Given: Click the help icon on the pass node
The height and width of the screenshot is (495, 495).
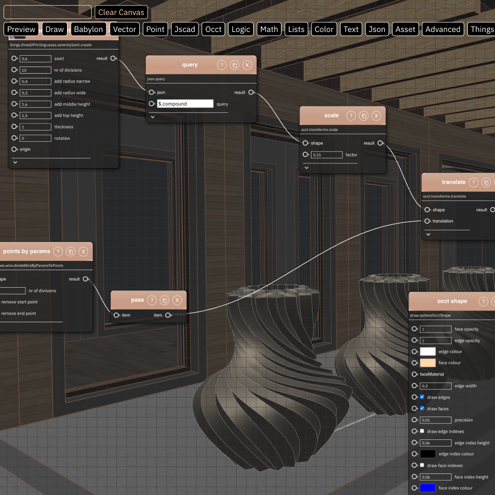Looking at the screenshot, I should point(152,300).
